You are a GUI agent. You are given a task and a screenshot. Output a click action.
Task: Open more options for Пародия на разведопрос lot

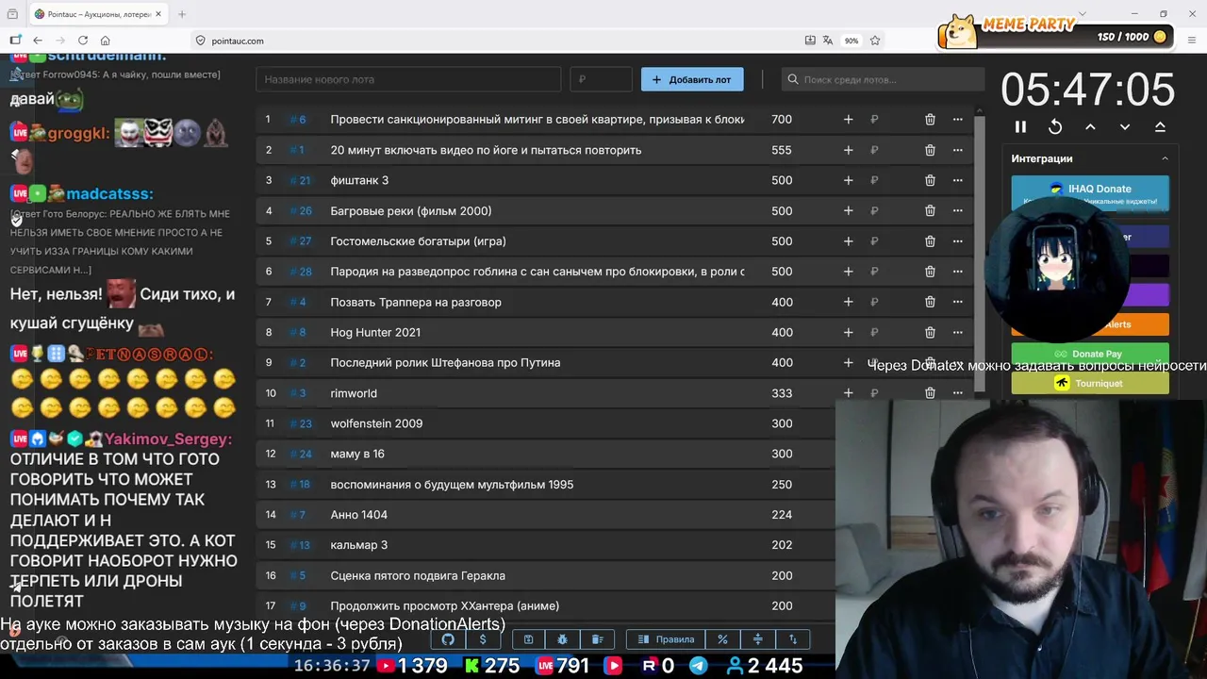click(x=957, y=272)
